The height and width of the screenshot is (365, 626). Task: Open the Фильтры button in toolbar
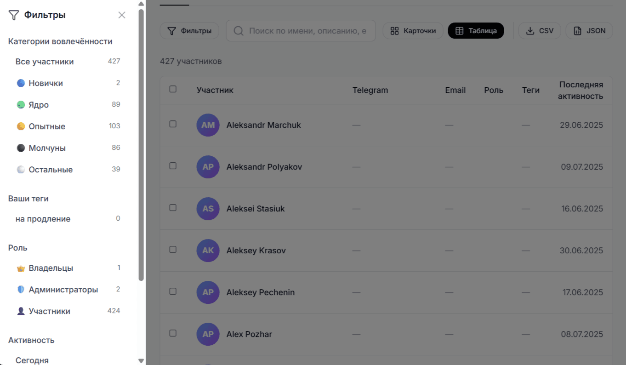(x=189, y=31)
